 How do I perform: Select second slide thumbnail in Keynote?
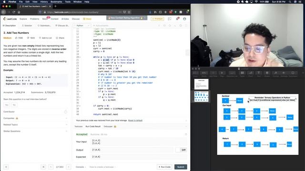pos(201,96)
